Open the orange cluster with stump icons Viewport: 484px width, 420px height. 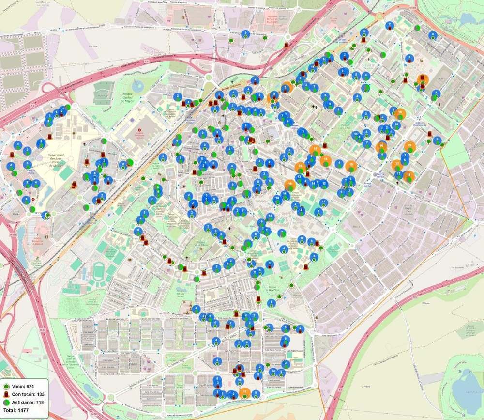(x=423, y=80)
